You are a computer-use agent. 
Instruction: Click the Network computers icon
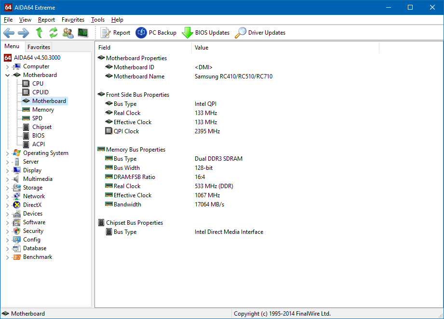[17, 196]
